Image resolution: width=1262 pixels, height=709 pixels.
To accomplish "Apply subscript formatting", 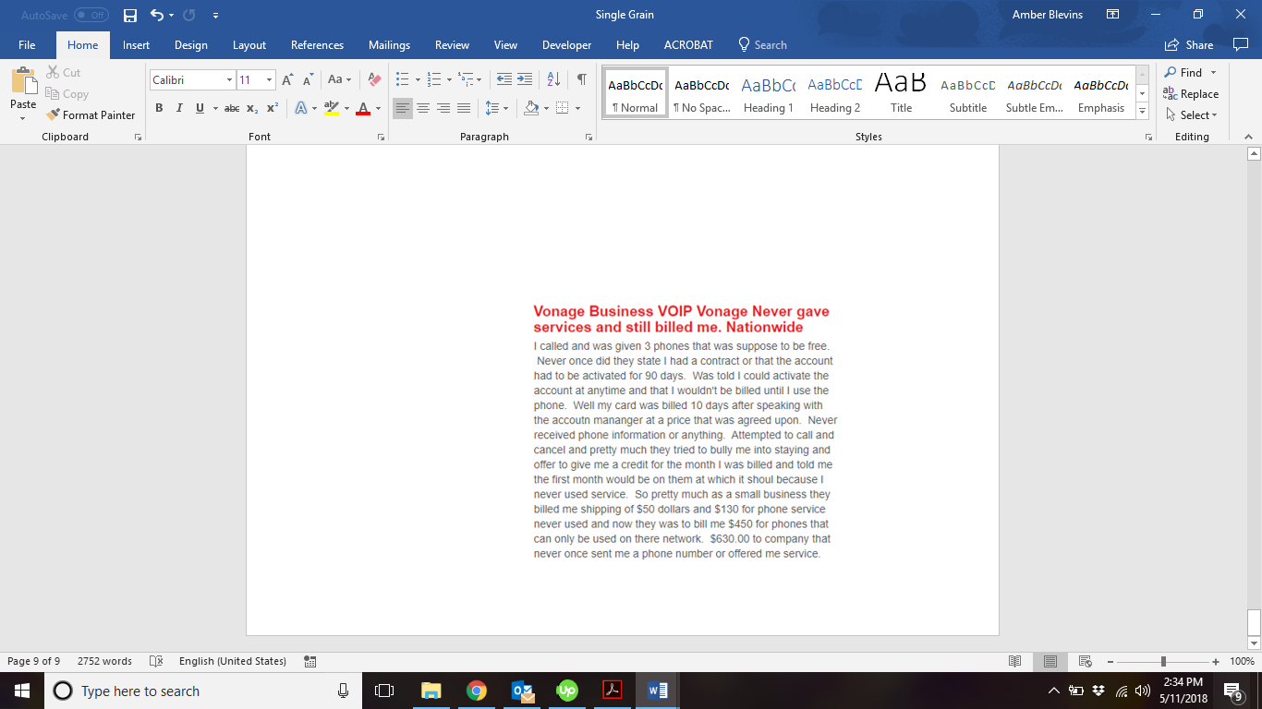I will coord(252,108).
